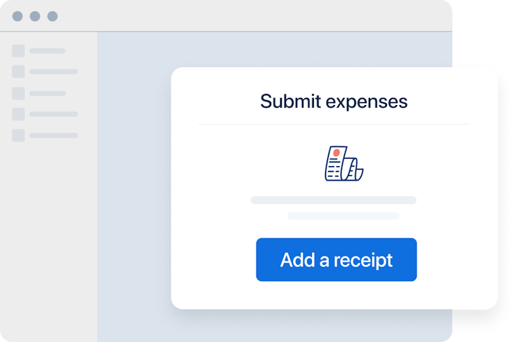517x342 pixels.
Task: Click the red dot on receipt icon
Action: (x=336, y=153)
